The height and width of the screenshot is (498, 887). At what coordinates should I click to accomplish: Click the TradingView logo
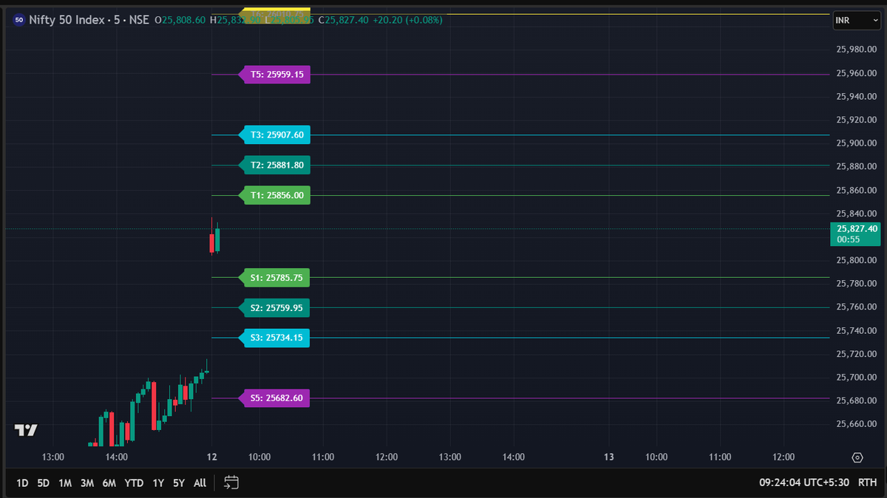[26, 430]
